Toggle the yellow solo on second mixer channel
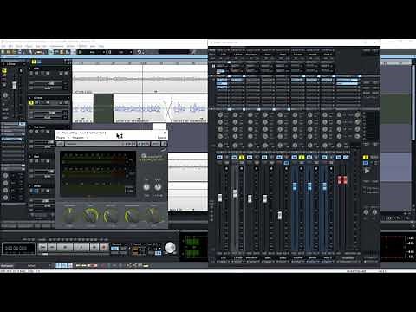416x312 pixels. (x=242, y=158)
